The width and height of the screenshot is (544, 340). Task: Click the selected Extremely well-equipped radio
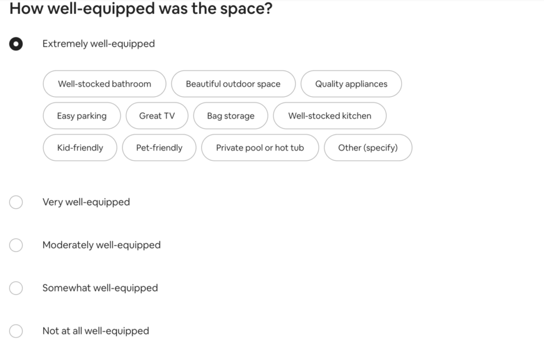click(x=16, y=44)
